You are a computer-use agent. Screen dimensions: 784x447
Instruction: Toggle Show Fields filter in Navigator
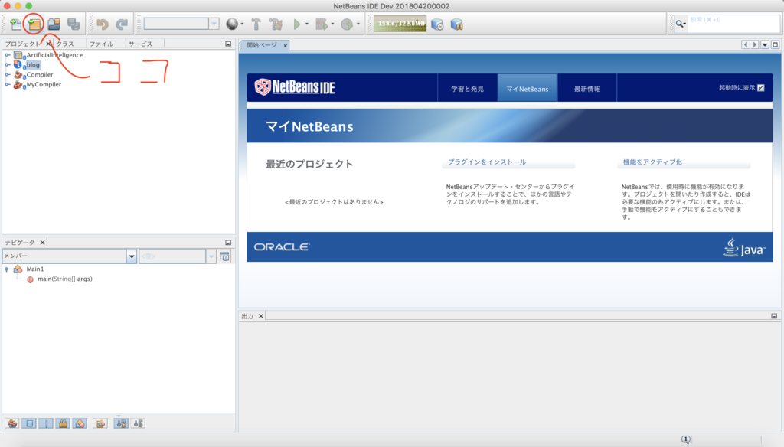(x=30, y=423)
